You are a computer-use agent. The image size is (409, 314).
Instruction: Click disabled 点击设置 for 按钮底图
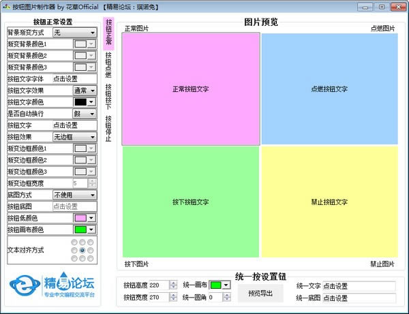pyautogui.click(x=74, y=206)
